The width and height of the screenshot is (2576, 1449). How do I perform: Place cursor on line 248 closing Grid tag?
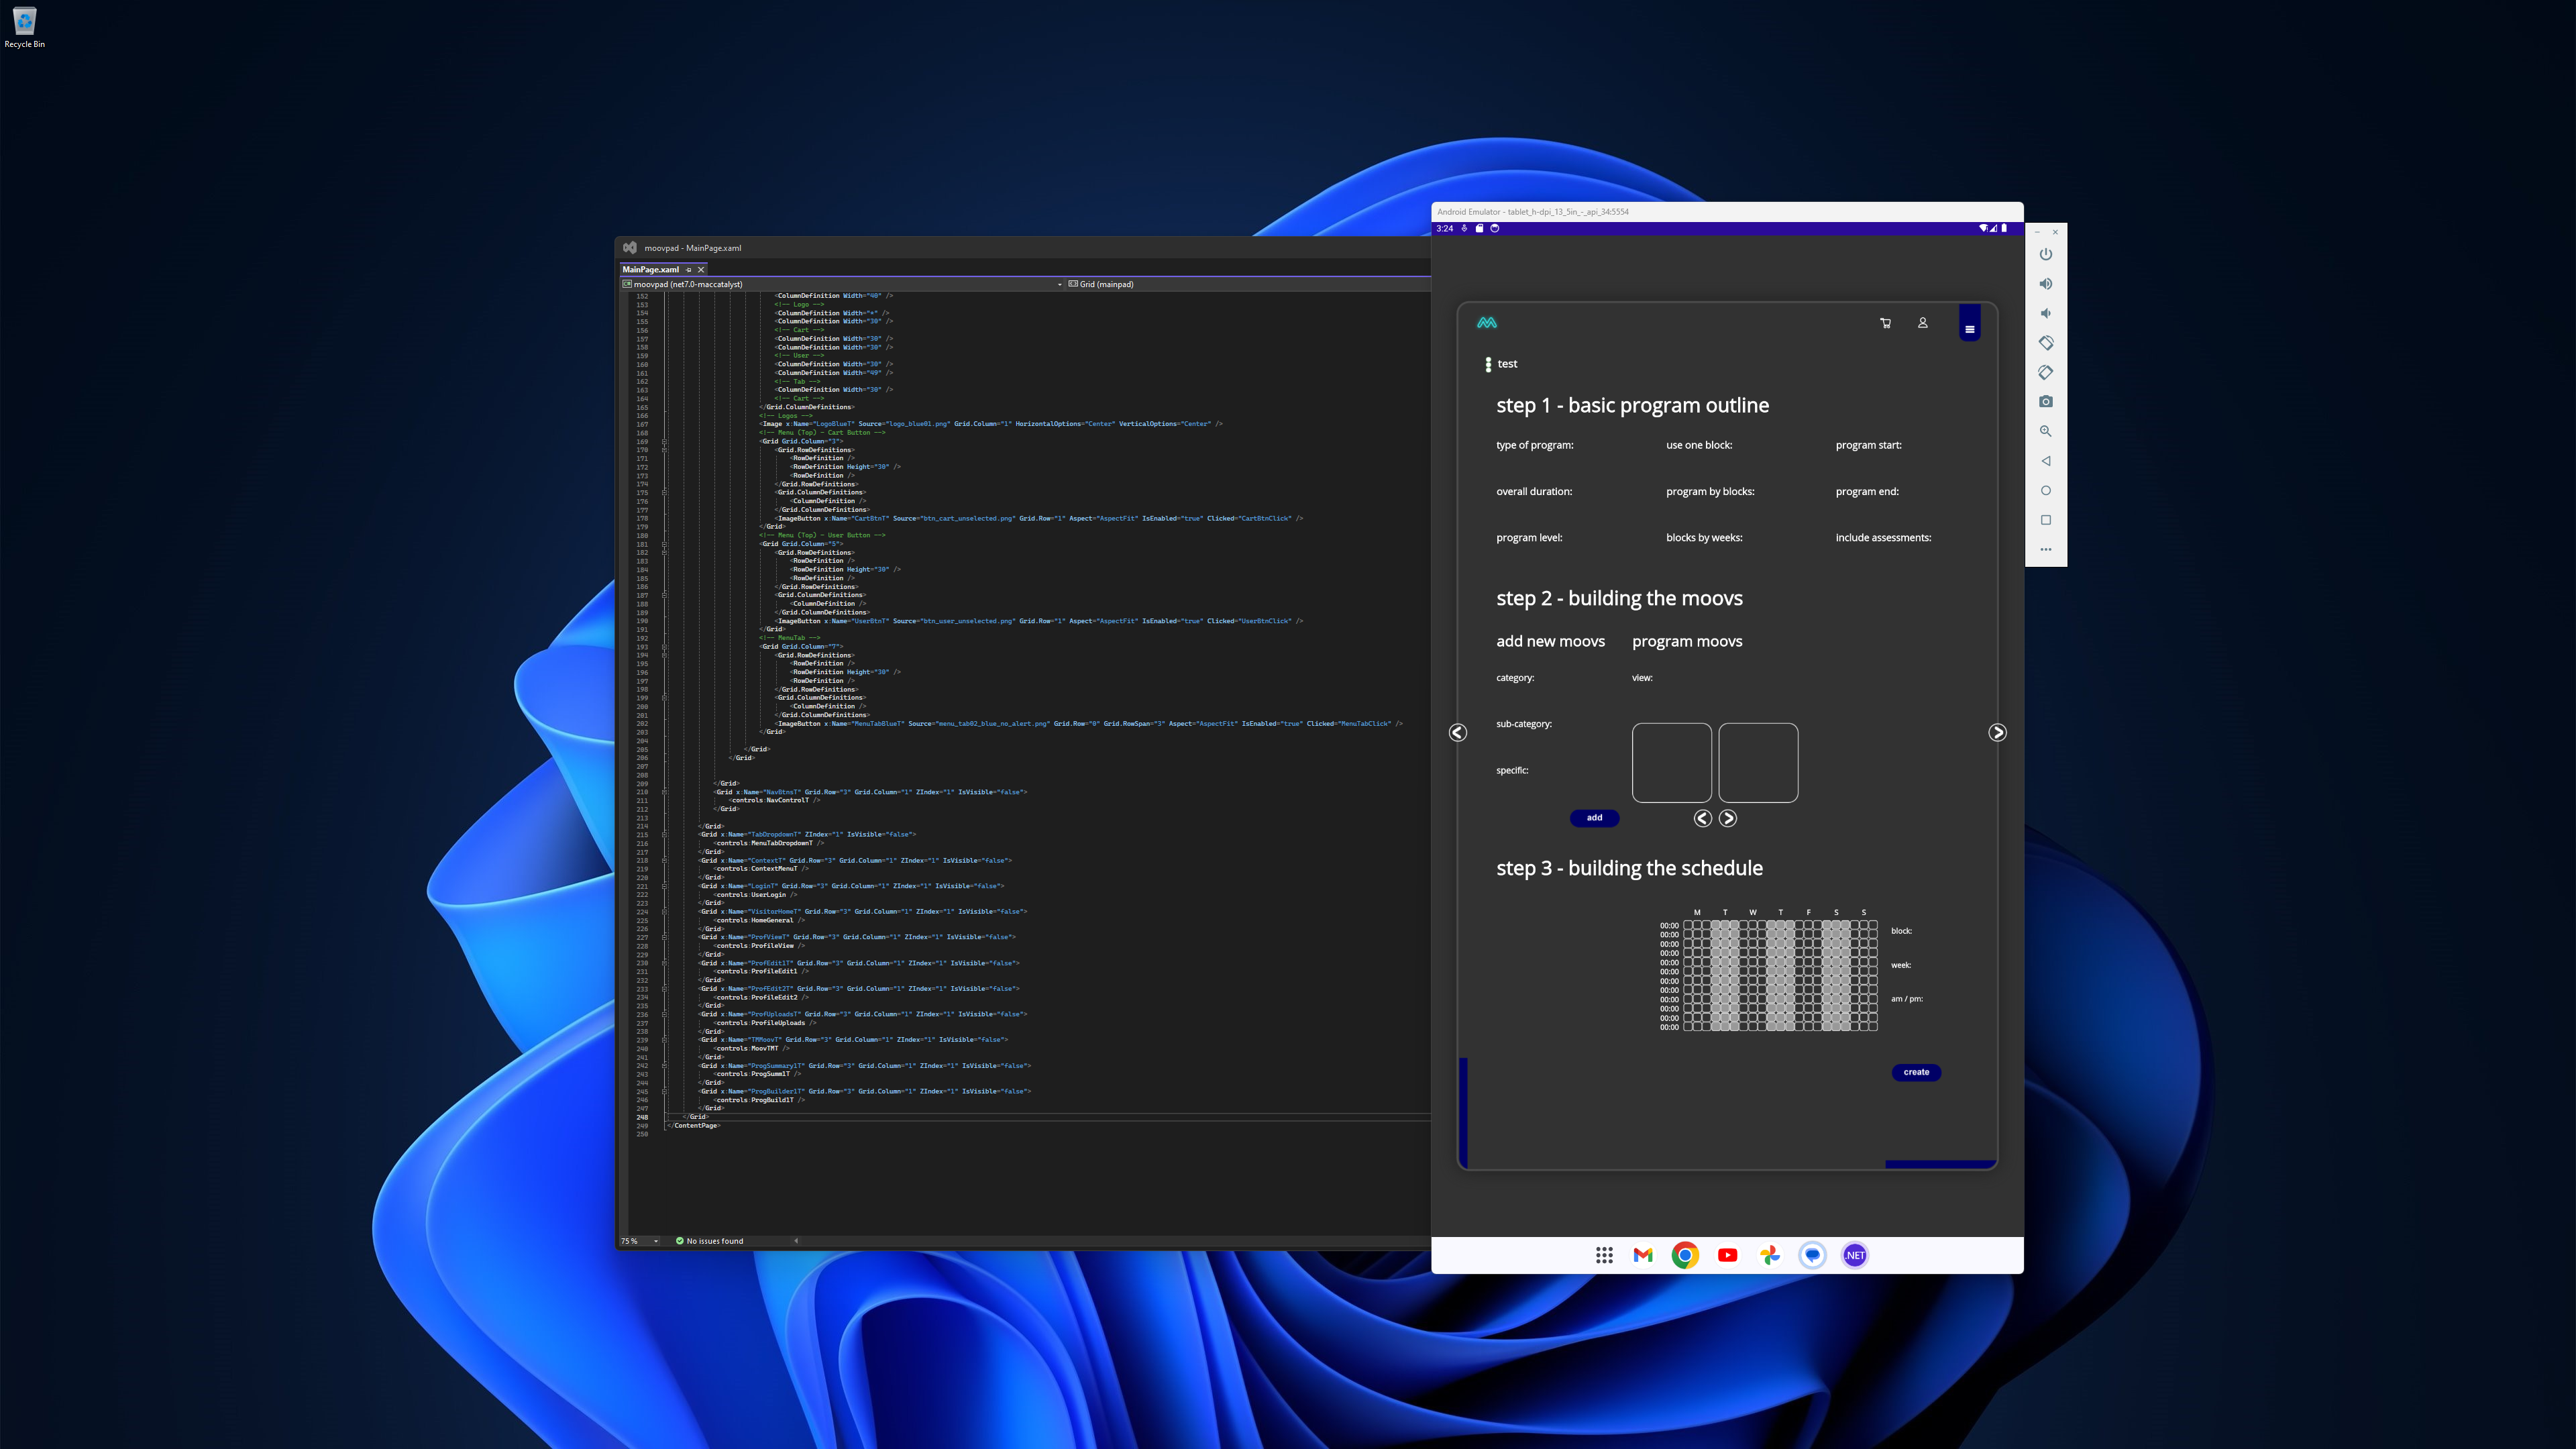coord(697,1117)
